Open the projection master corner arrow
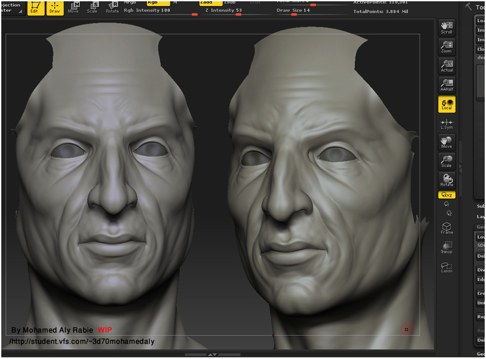Screen dimensions: 486x359 [21, 11]
